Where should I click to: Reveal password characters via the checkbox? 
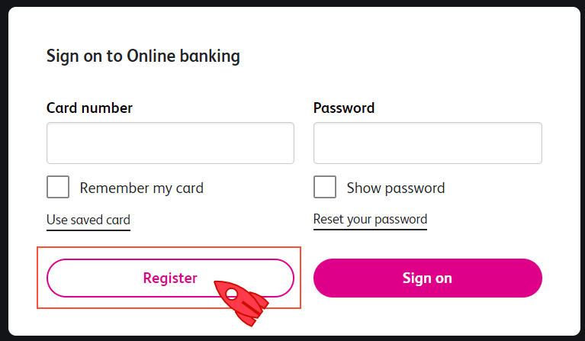(325, 188)
